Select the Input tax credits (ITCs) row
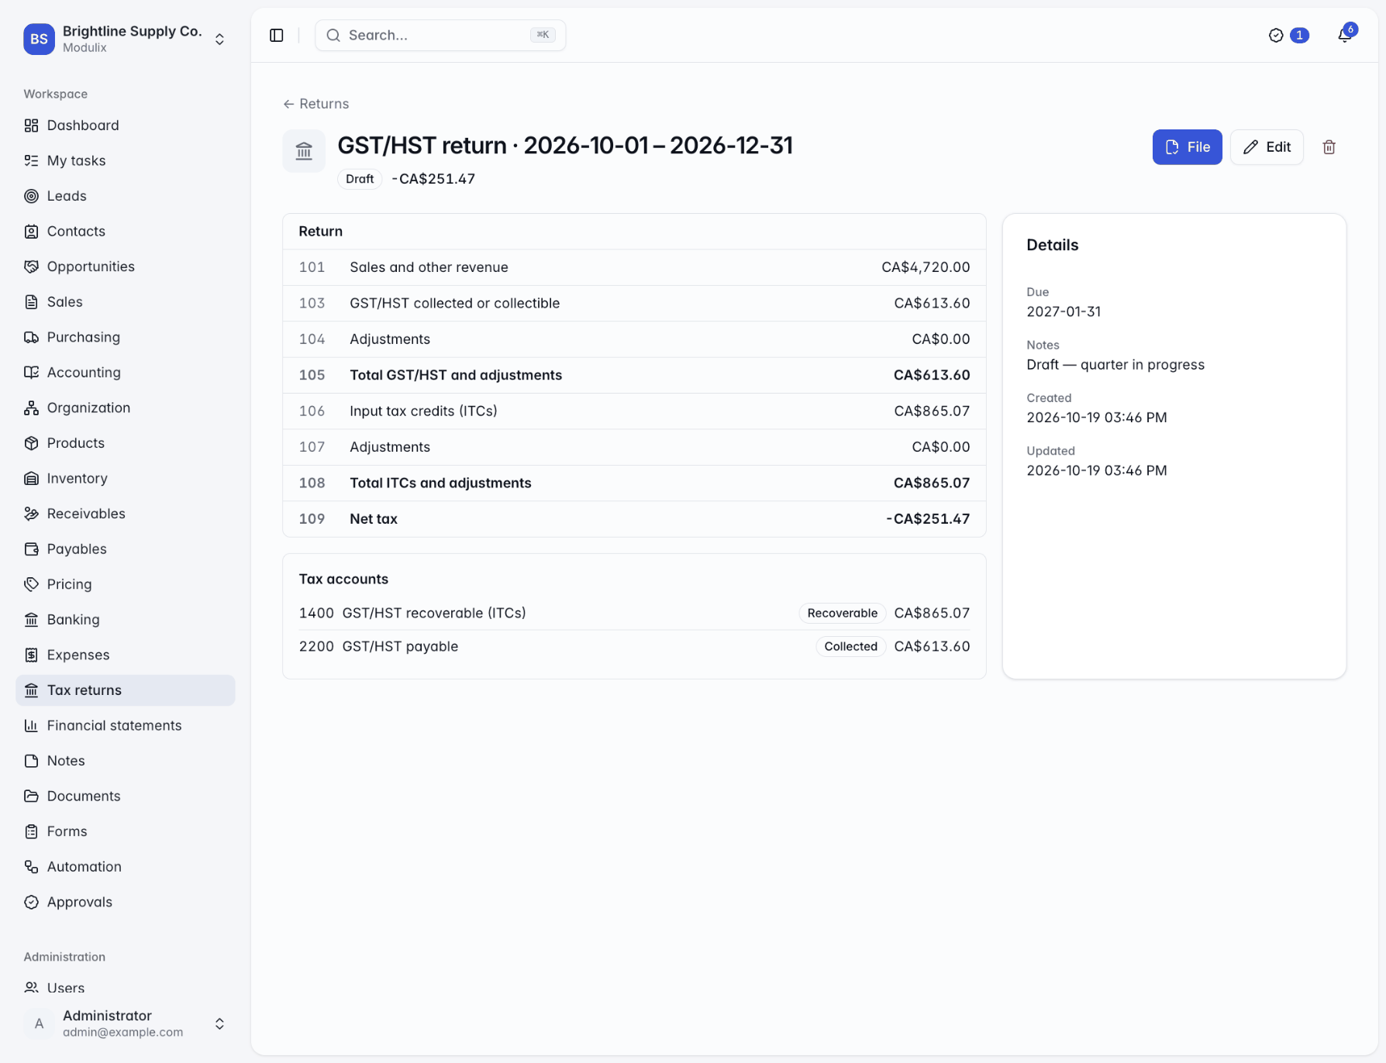This screenshot has width=1386, height=1063. pyautogui.click(x=634, y=411)
